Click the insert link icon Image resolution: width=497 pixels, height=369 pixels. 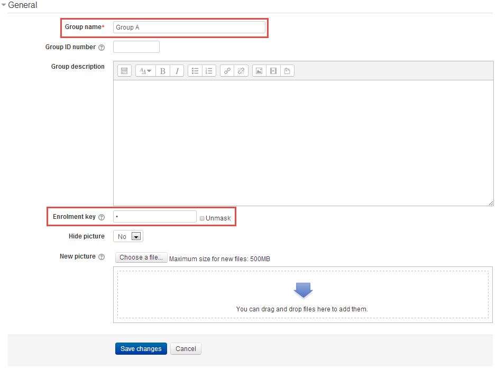(x=227, y=71)
